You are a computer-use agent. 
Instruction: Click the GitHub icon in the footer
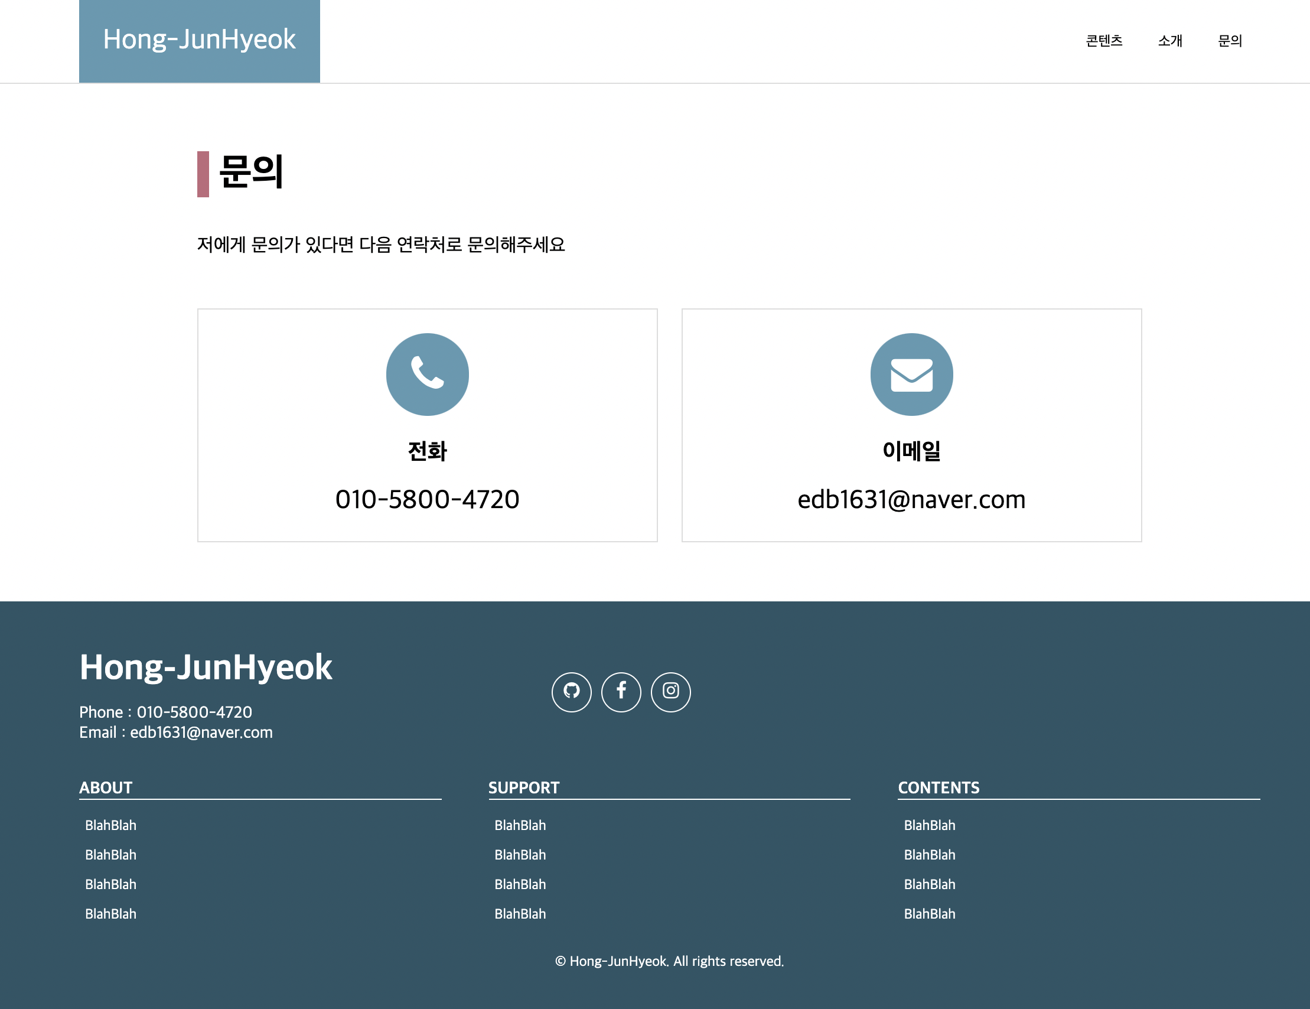[572, 692]
